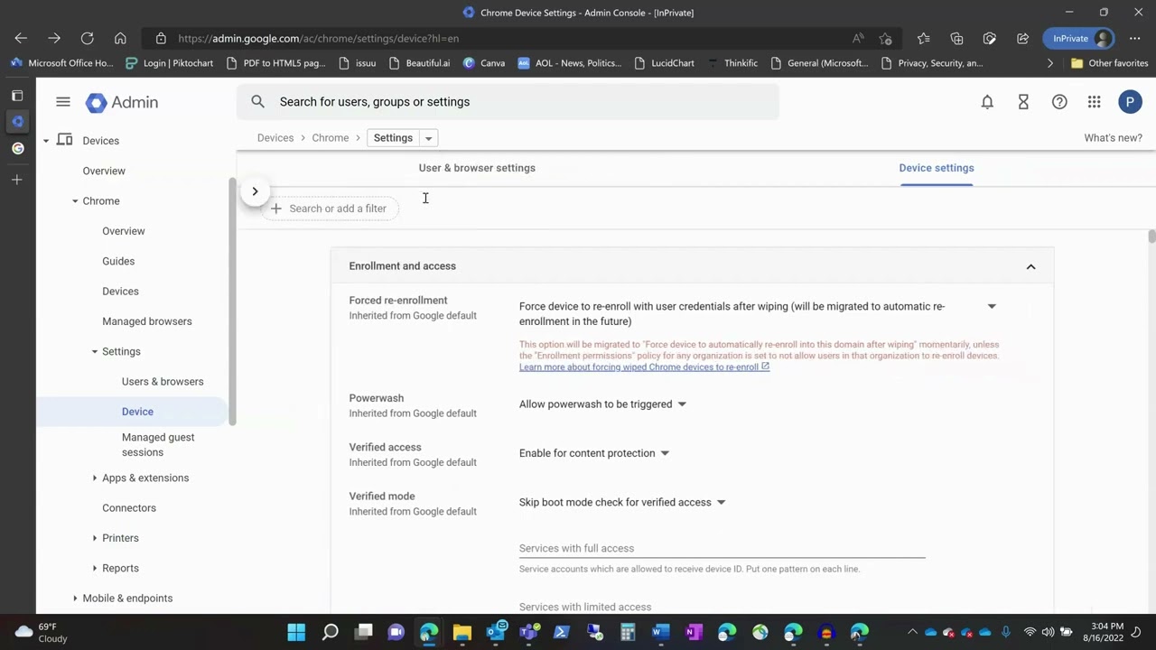Viewport: 1156px width, 650px height.
Task: Go back in the browser
Action: pyautogui.click(x=21, y=38)
